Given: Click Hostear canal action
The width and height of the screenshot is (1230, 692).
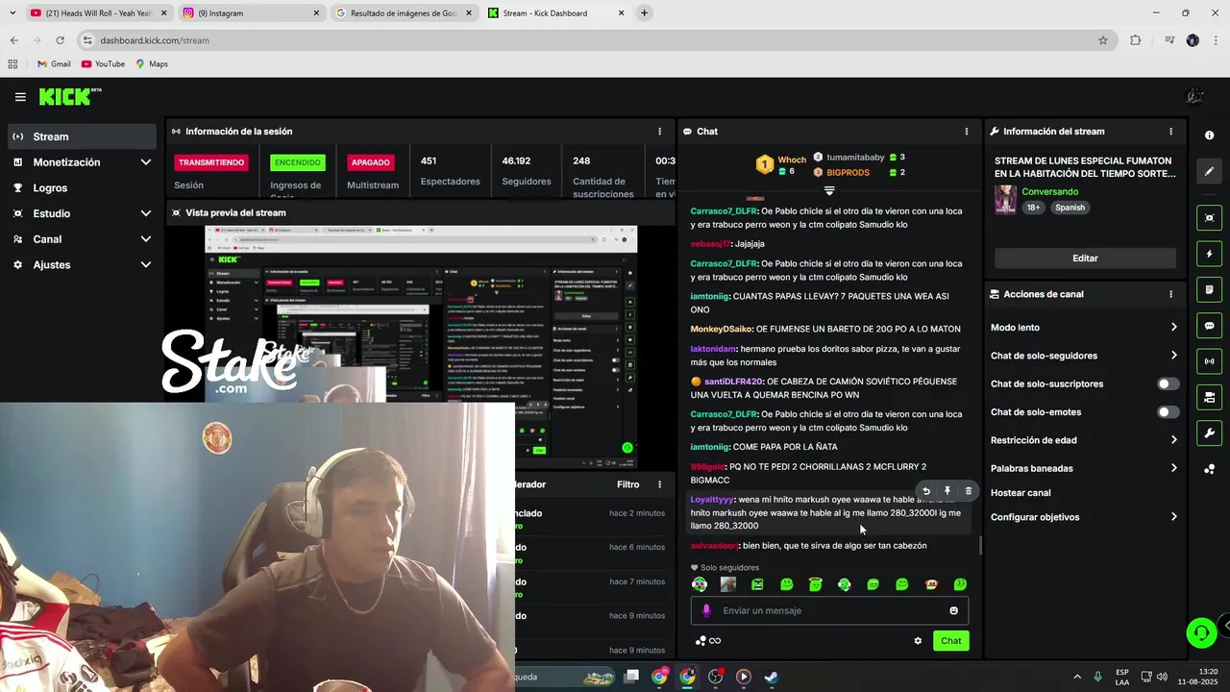Looking at the screenshot, I should coord(1021,493).
